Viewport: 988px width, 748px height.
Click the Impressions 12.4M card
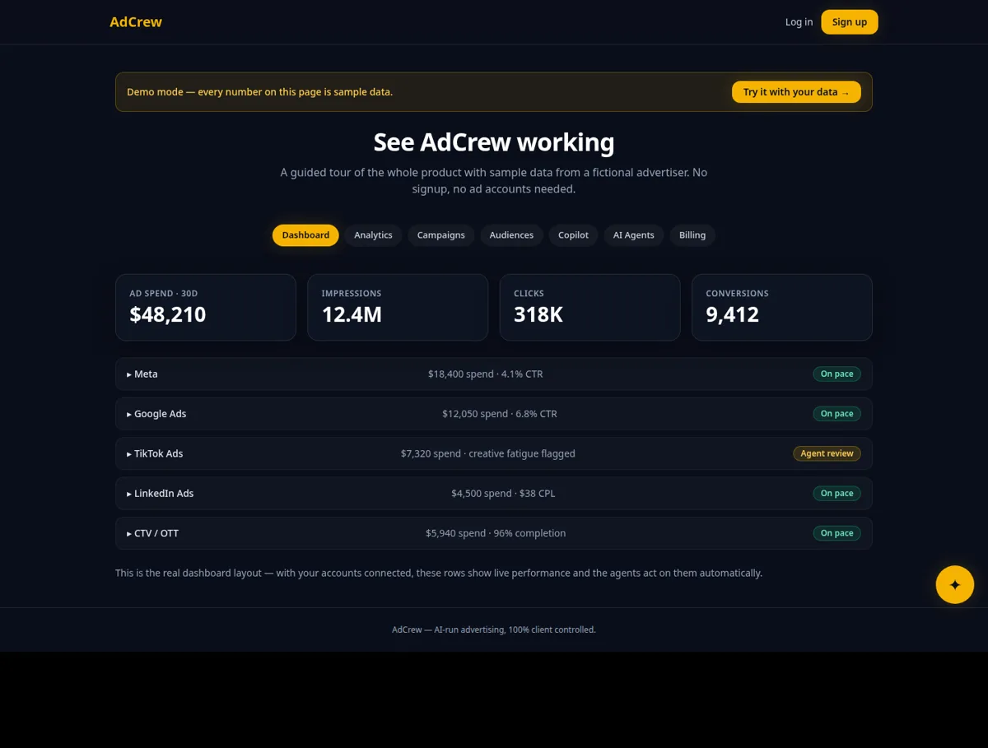398,307
